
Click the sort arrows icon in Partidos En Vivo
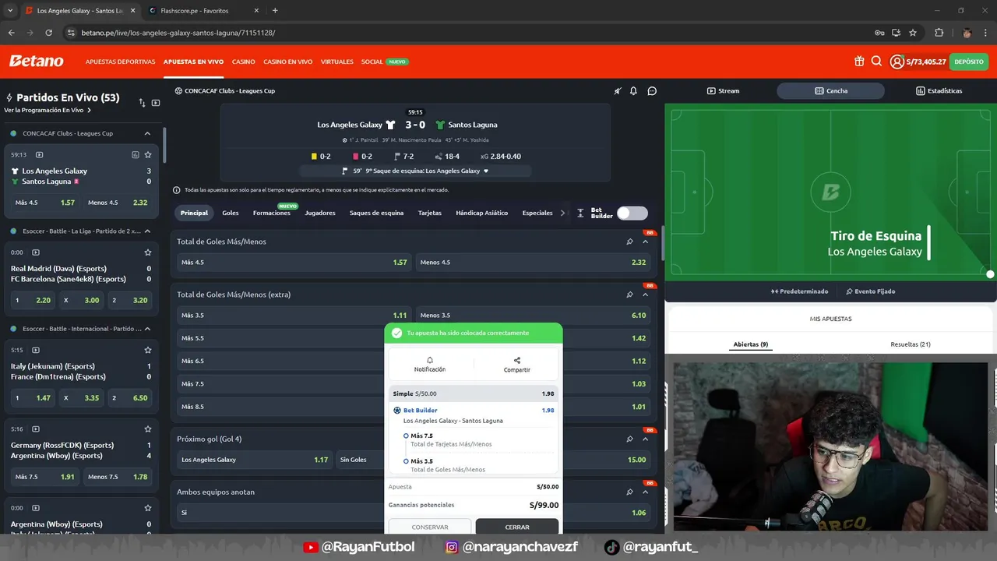[142, 103]
